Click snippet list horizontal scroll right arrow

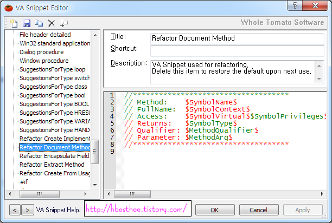coord(85,194)
